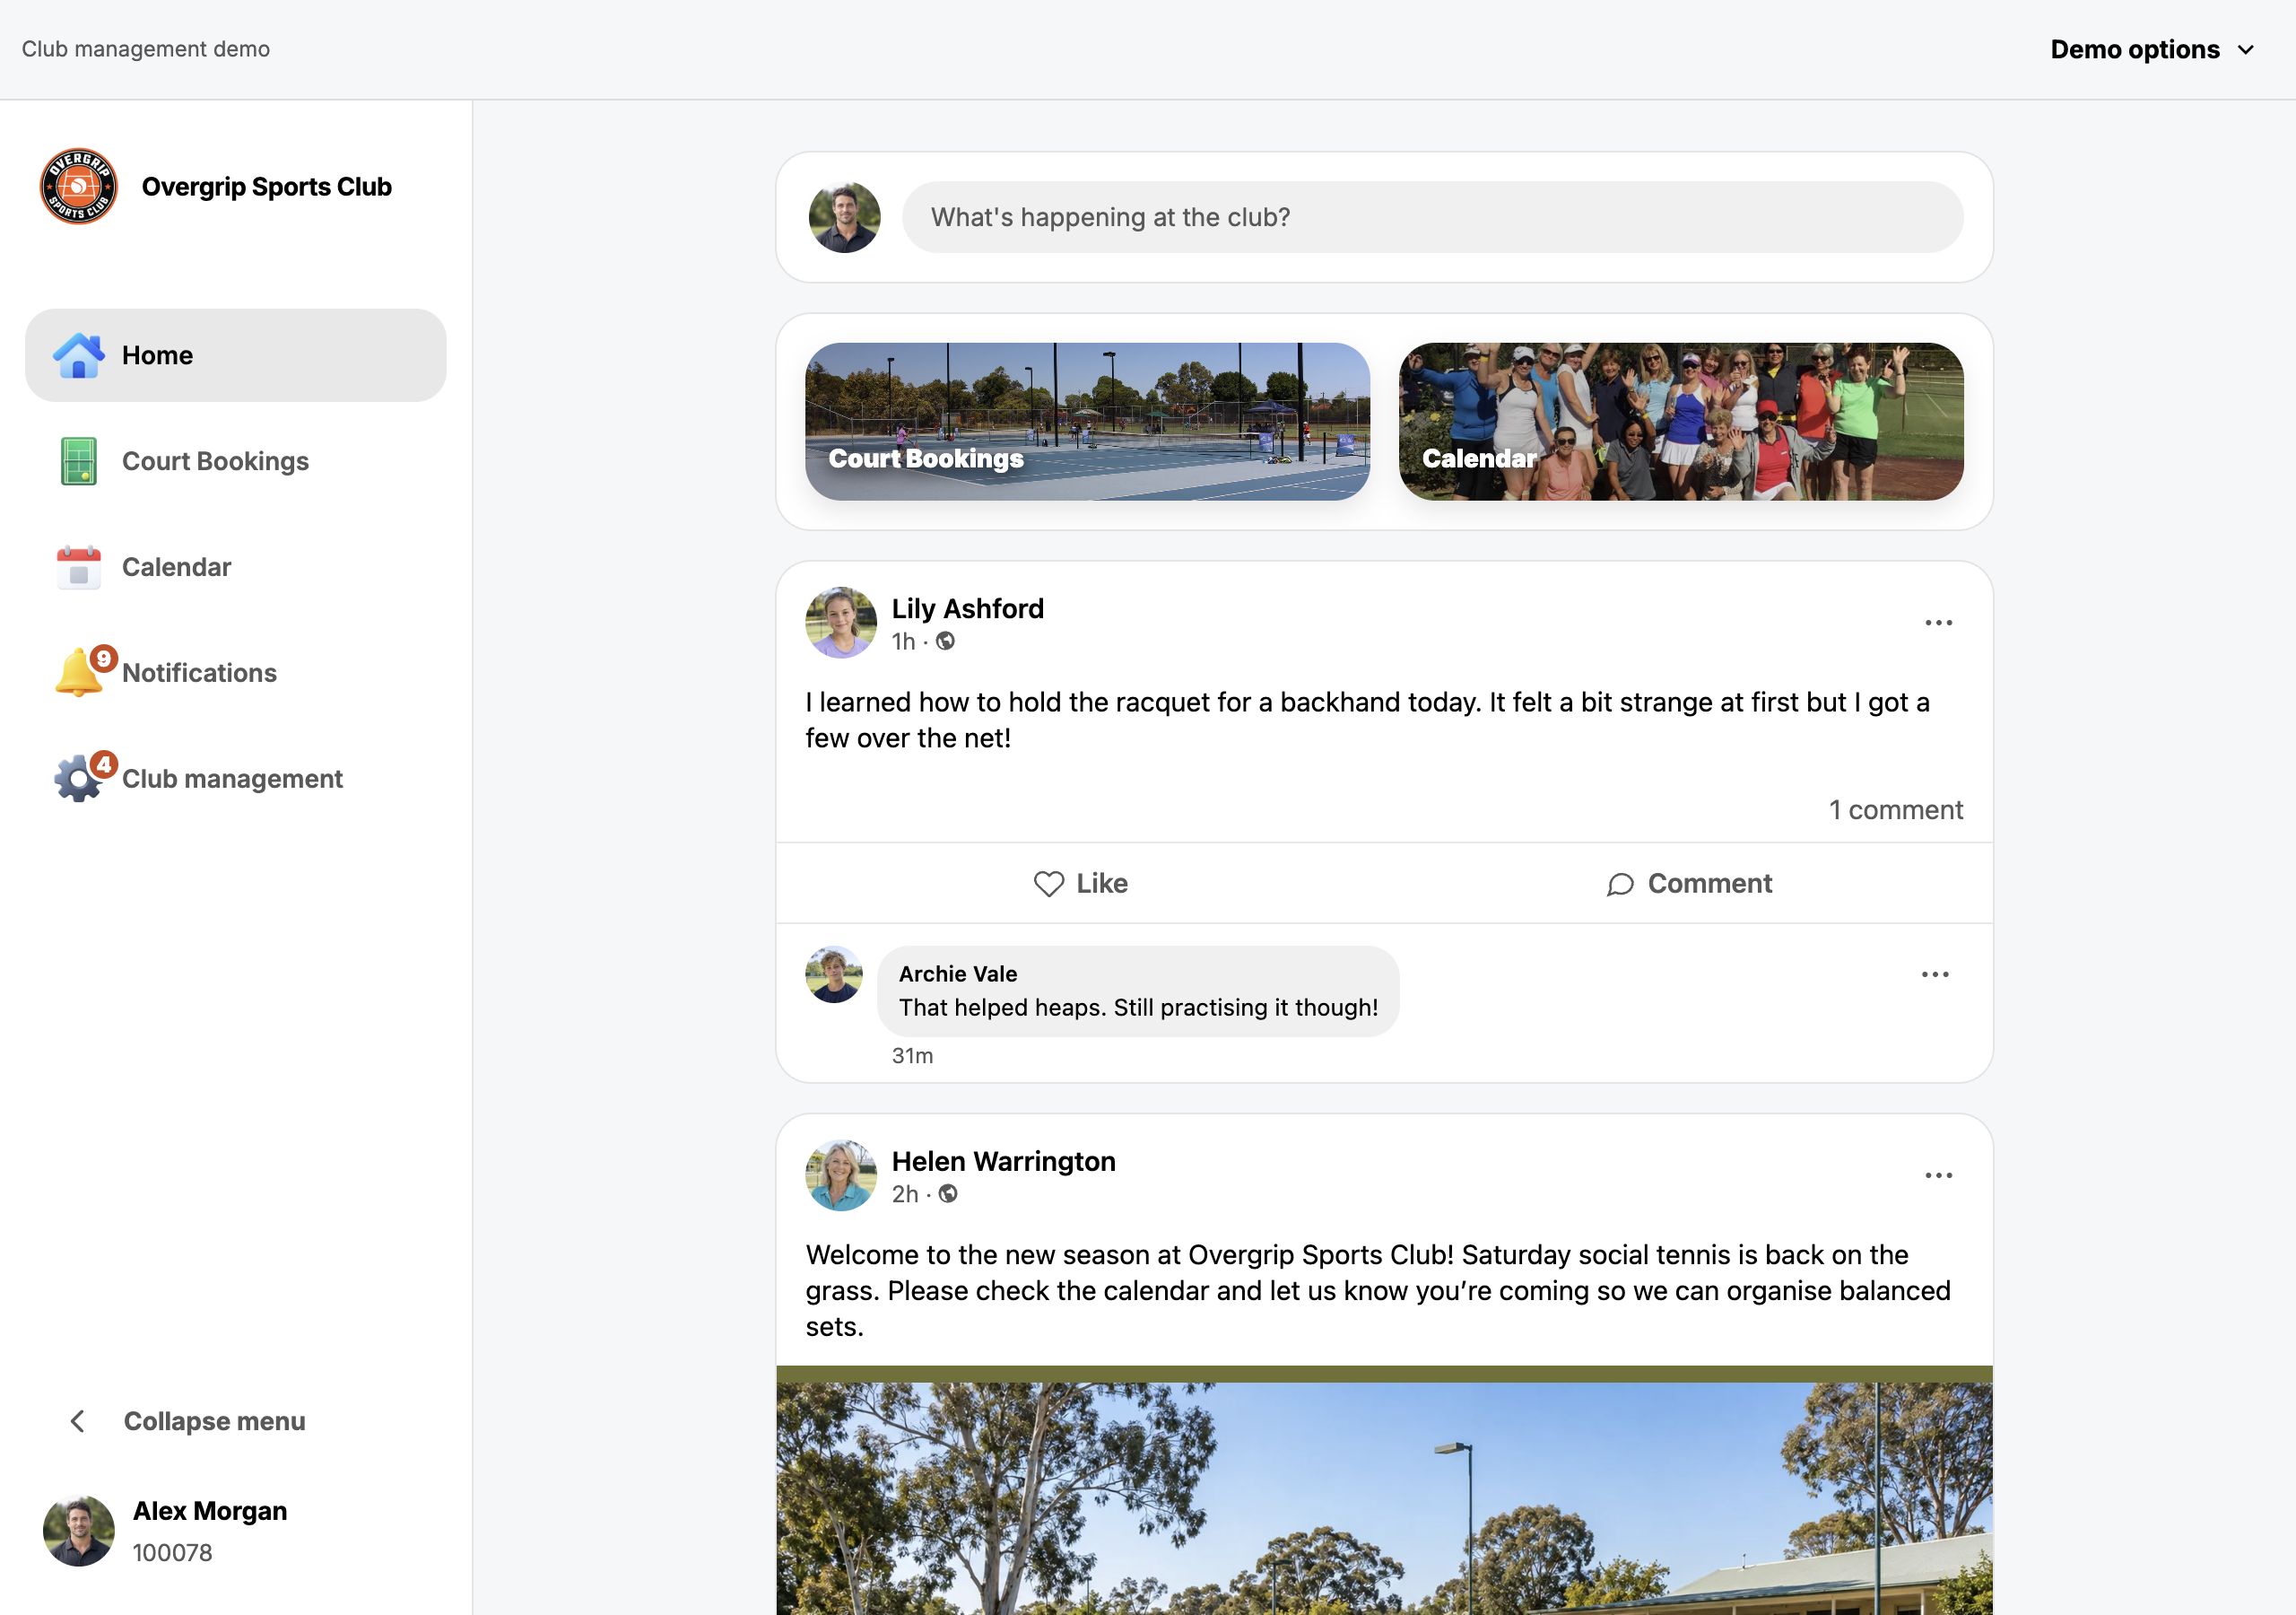
Task: Open the three-dot menu on Helen Warrington's post
Action: click(x=1938, y=1174)
